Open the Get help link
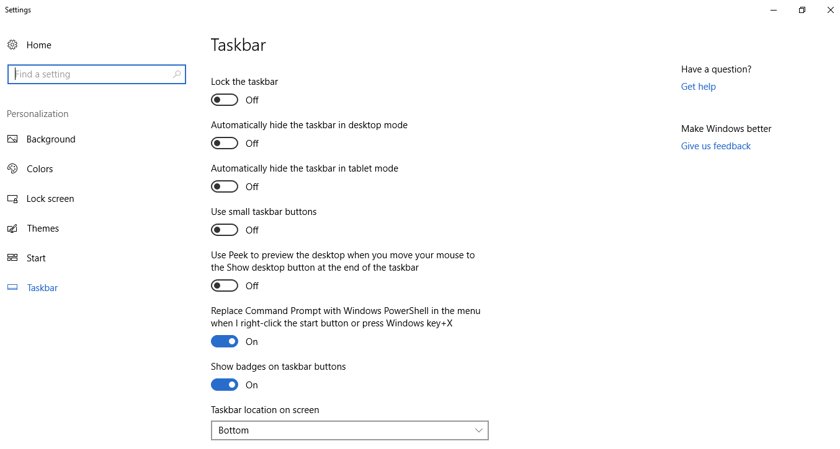The width and height of the screenshot is (840, 449). point(698,86)
